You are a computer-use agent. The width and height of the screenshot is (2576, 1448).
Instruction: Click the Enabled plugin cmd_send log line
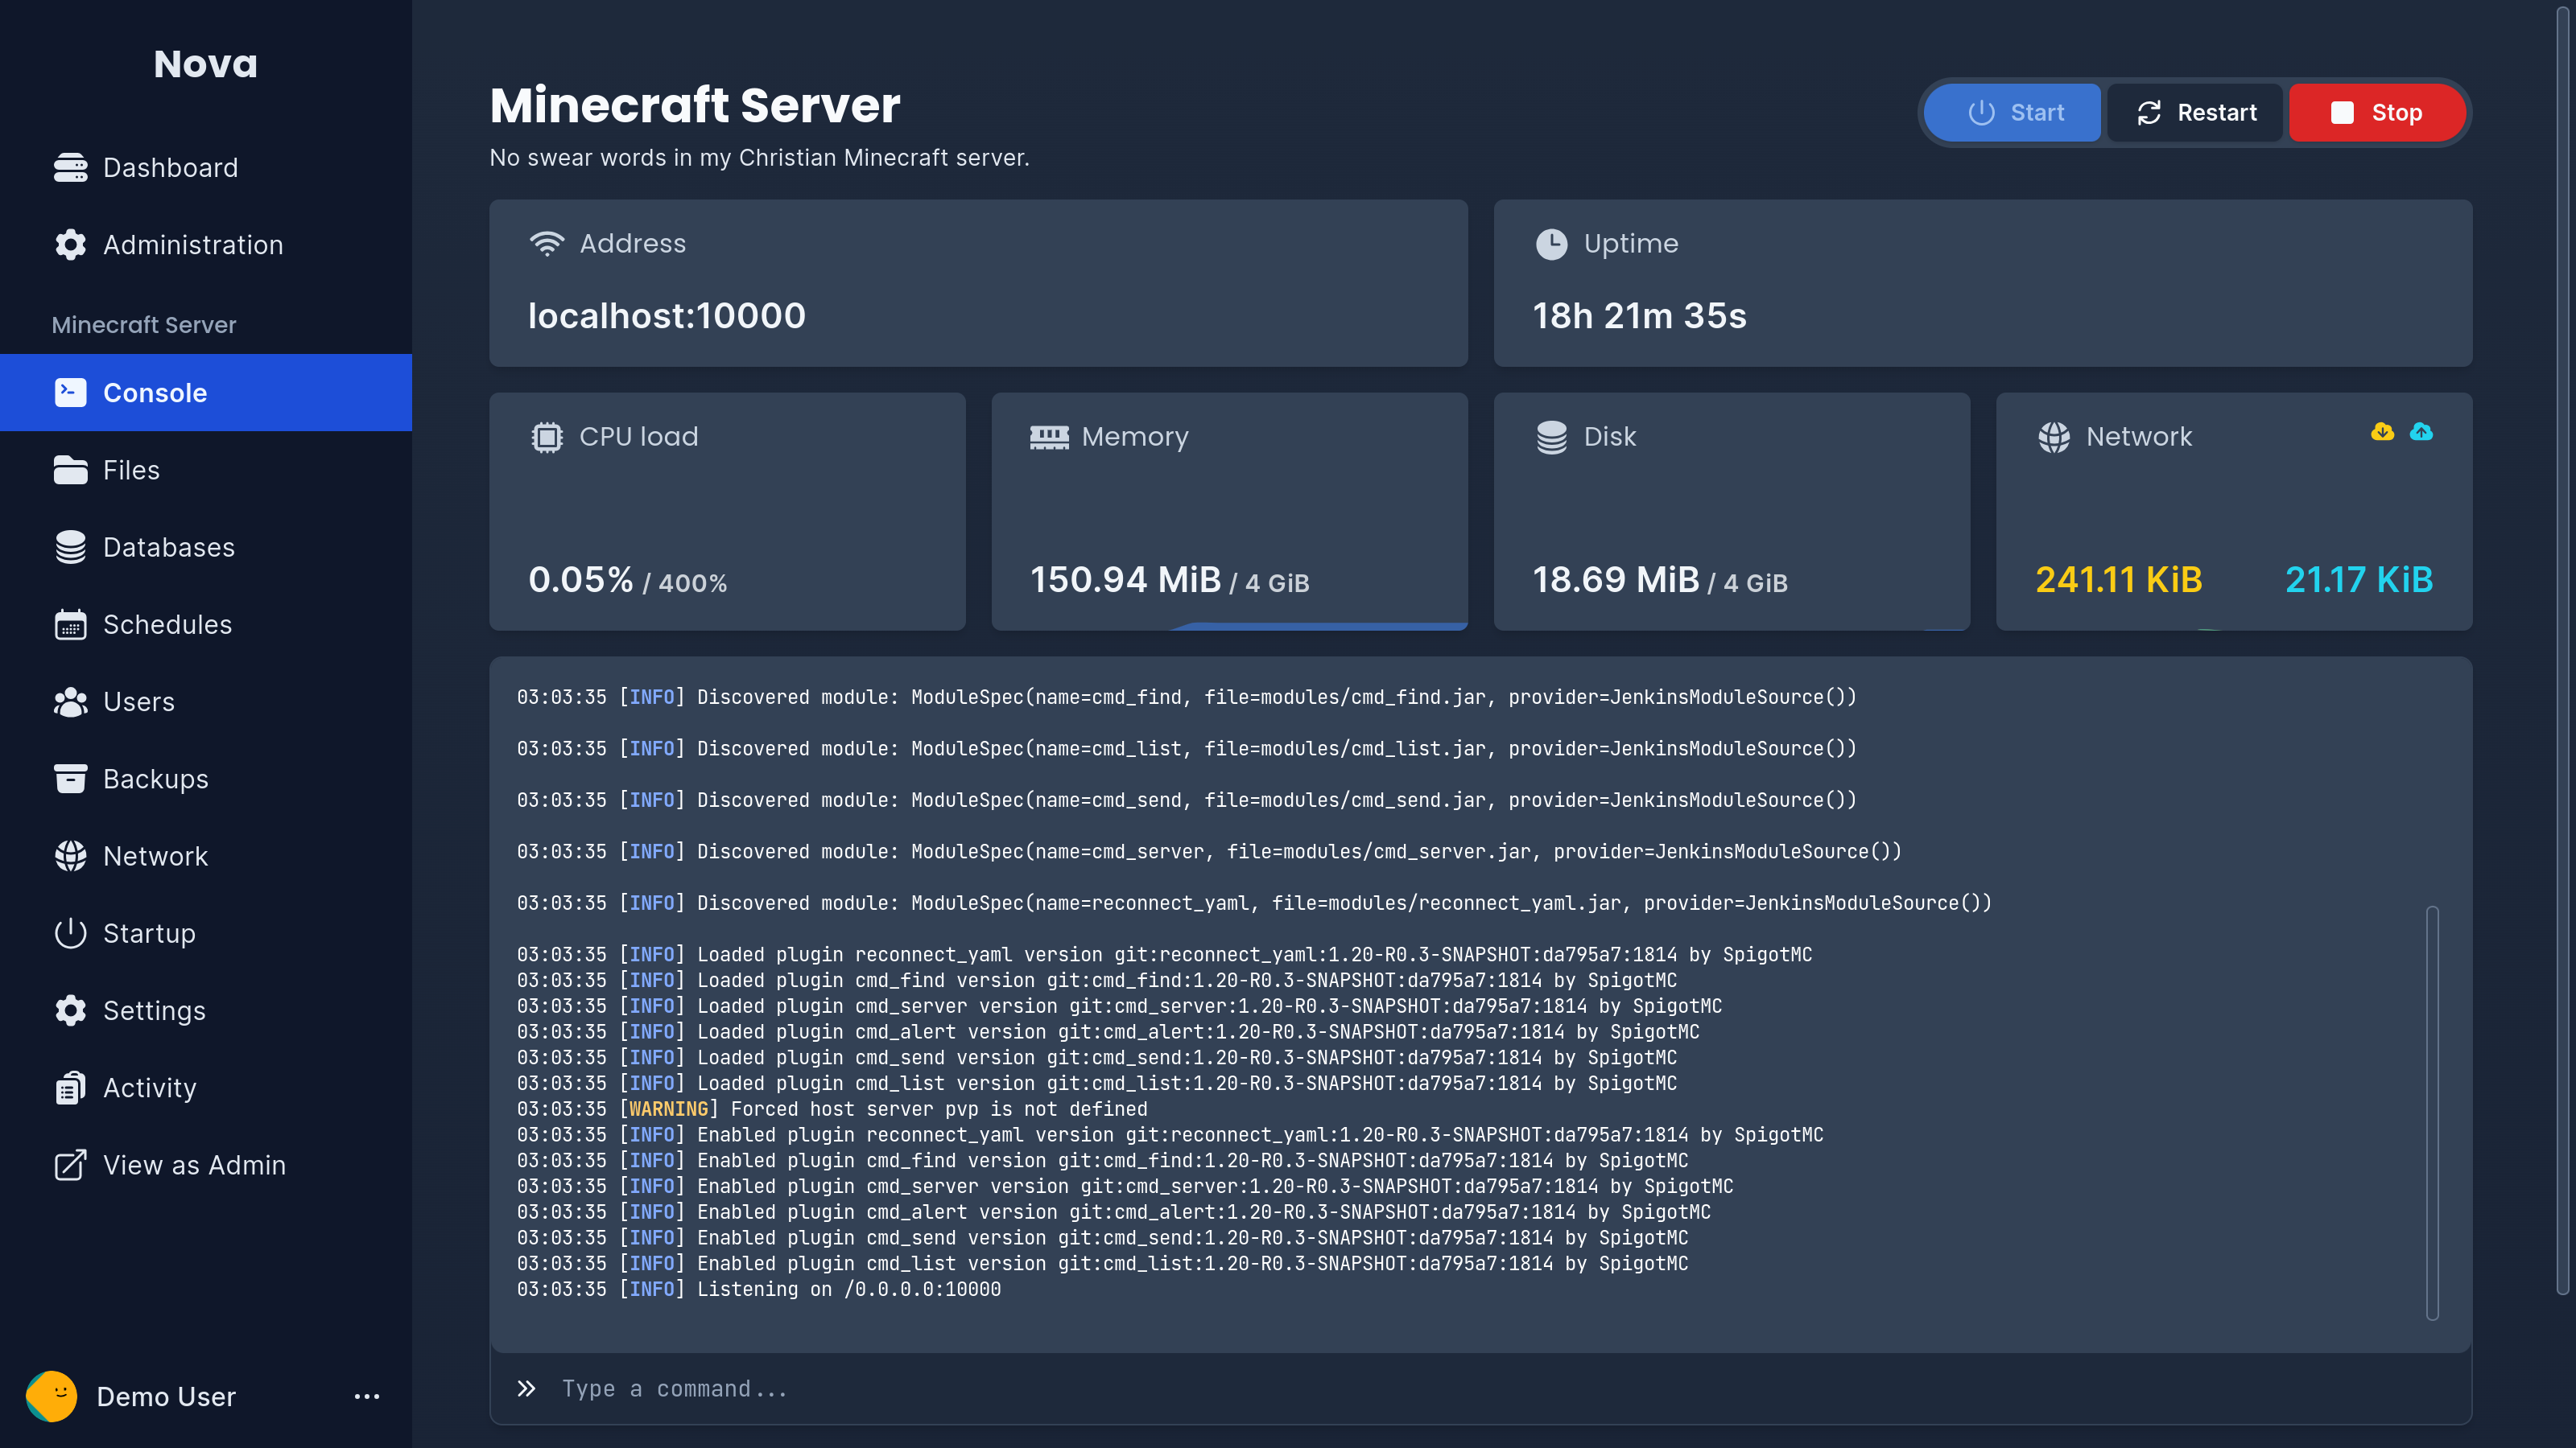[1102, 1238]
